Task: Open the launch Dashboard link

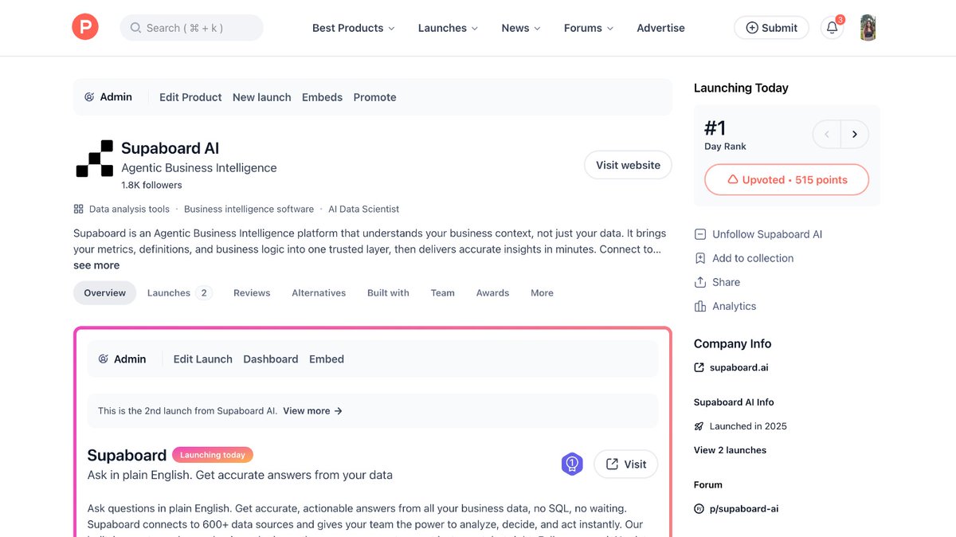Action: pos(271,359)
